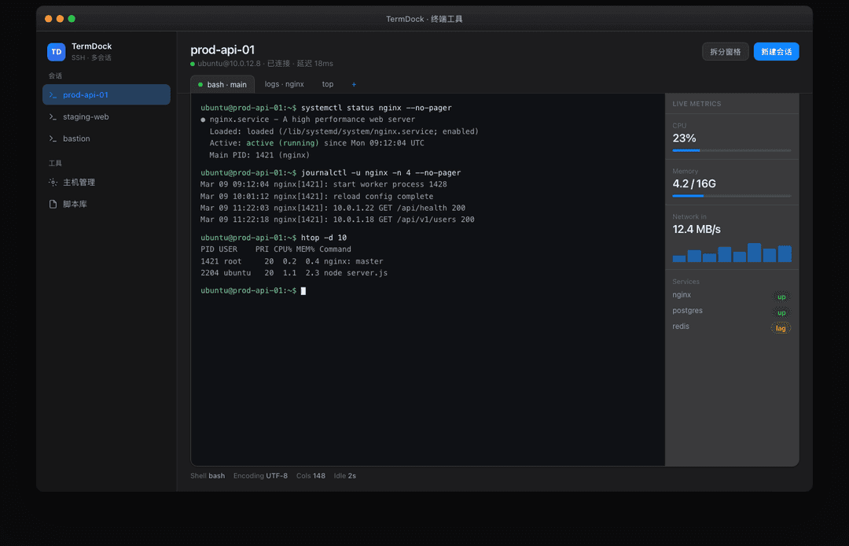The width and height of the screenshot is (849, 546).
Task: Click 'Idle 2s' in status bar
Action: coord(345,476)
